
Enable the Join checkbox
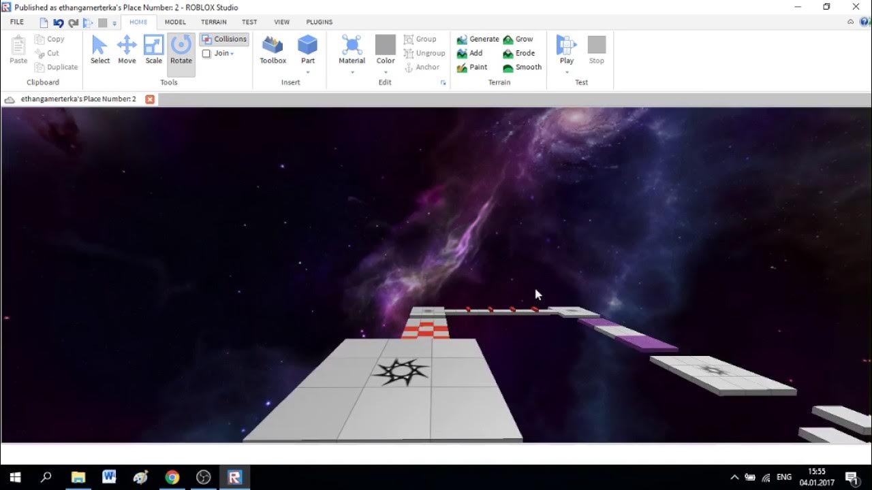206,54
